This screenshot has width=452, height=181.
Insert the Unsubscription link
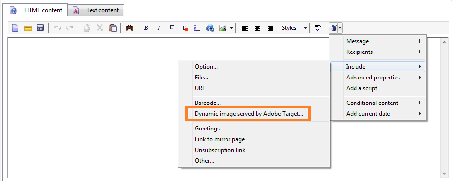click(x=254, y=150)
